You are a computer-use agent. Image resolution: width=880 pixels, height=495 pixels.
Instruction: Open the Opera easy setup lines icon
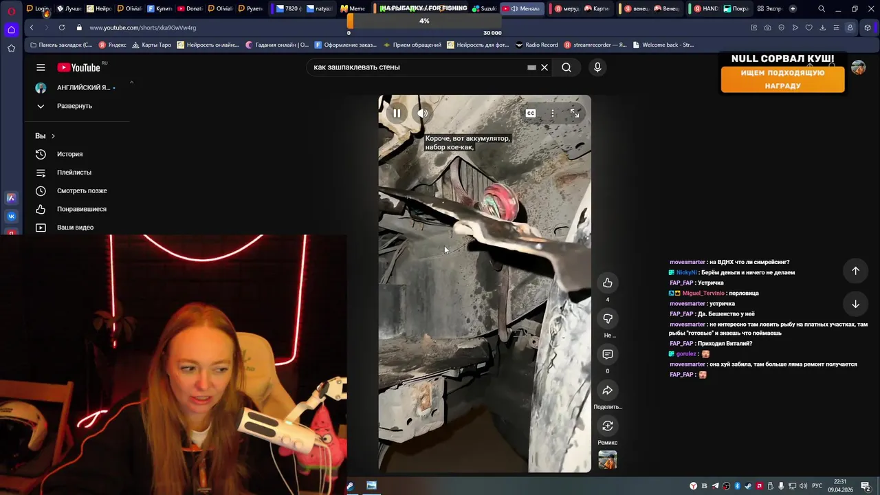pos(836,27)
